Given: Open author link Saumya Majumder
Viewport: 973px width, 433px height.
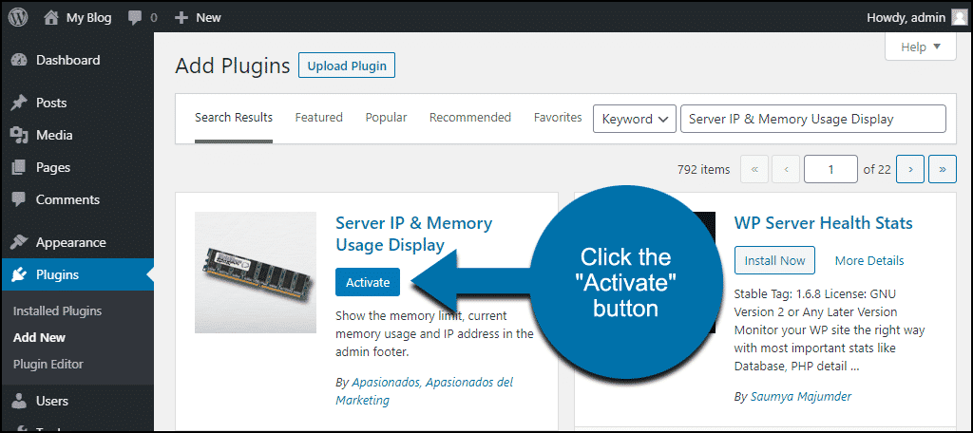Looking at the screenshot, I should point(801,396).
